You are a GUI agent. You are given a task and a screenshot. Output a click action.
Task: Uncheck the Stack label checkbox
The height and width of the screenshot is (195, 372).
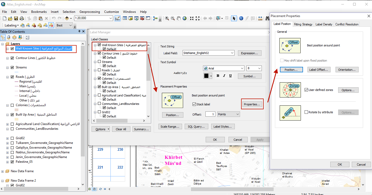pyautogui.click(x=194, y=104)
